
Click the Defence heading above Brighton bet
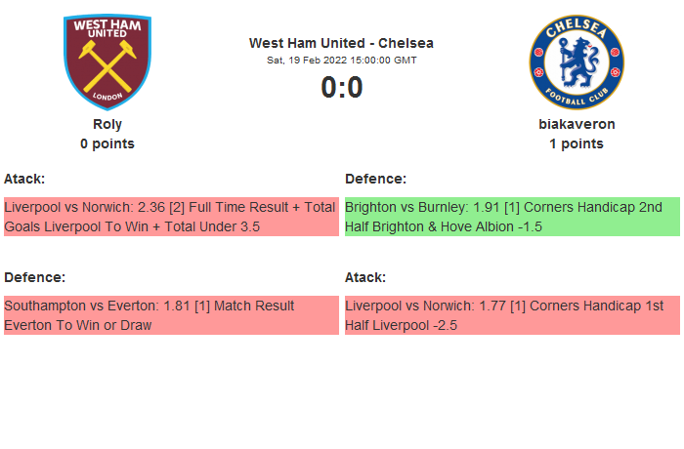[375, 179]
